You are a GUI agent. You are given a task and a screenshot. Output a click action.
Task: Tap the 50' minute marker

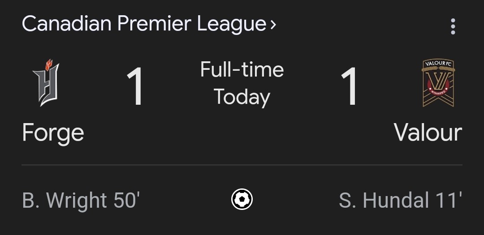[127, 200]
